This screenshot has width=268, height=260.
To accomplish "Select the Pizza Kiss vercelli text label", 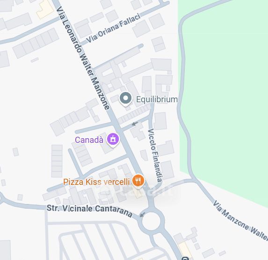I will (96, 182).
